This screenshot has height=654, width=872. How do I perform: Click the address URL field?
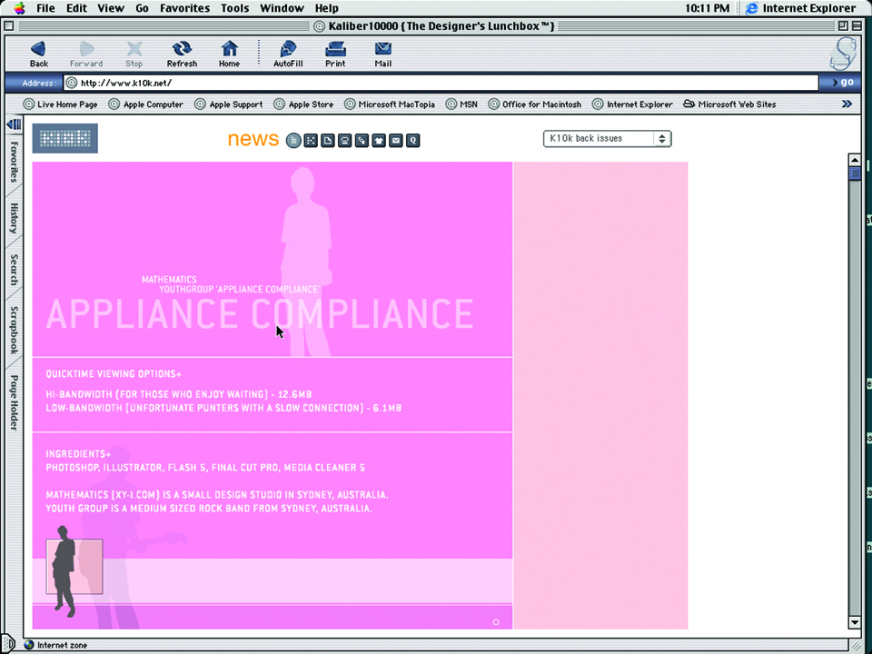[x=441, y=83]
